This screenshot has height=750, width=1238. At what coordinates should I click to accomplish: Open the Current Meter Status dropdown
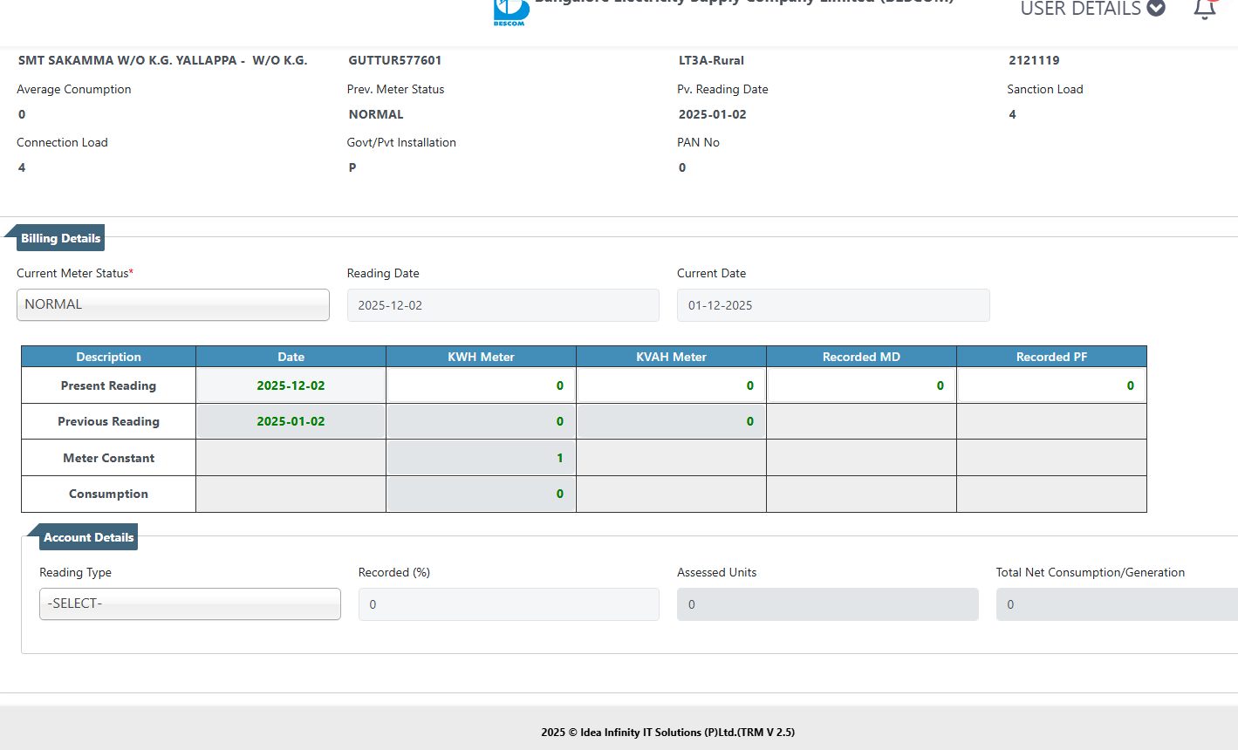(x=173, y=304)
